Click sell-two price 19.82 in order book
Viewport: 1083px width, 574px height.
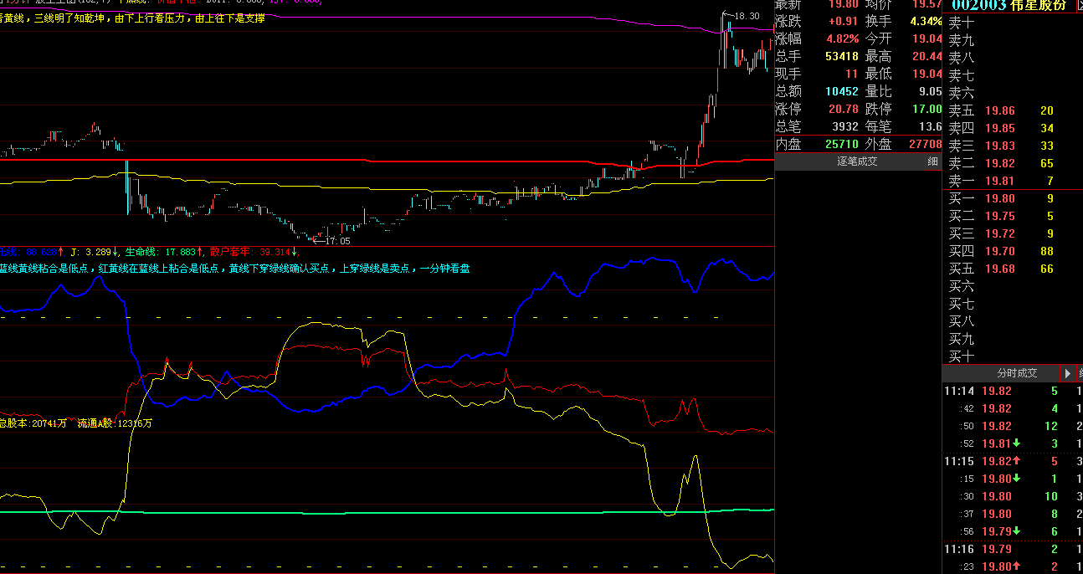click(999, 163)
